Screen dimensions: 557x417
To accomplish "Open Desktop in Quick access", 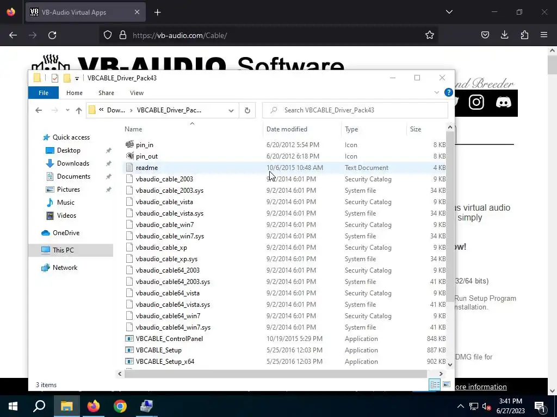I will 69,150.
